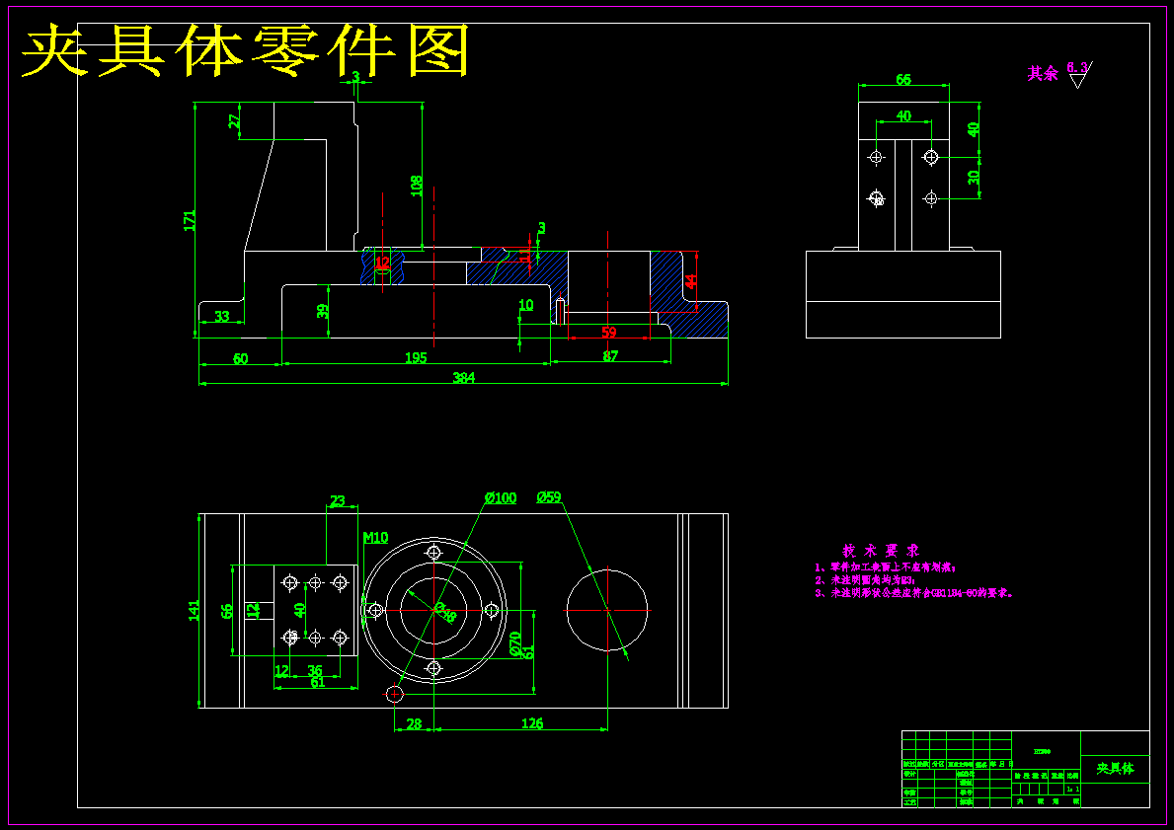Click the 33 dimension on the left foot

pos(221,317)
